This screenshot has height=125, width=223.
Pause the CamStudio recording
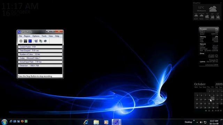25,41
